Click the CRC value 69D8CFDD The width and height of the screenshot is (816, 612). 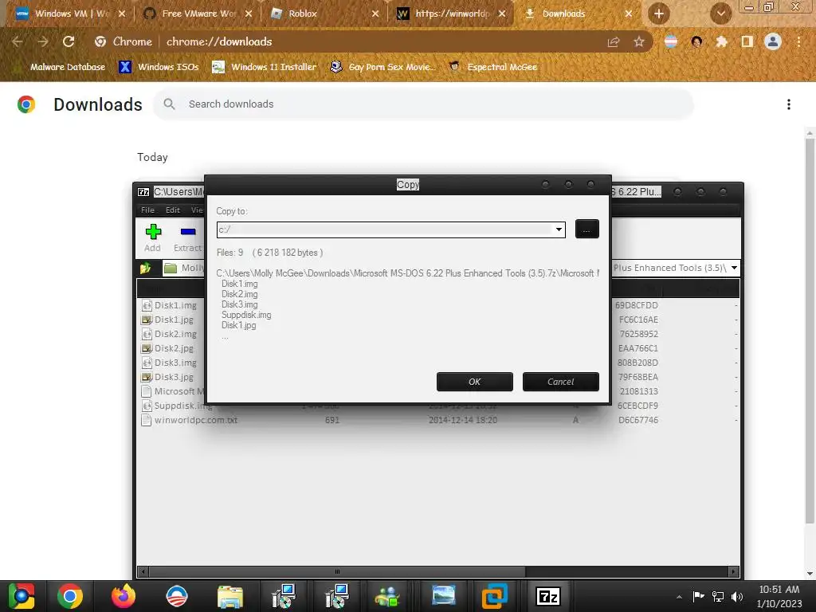pyautogui.click(x=637, y=305)
